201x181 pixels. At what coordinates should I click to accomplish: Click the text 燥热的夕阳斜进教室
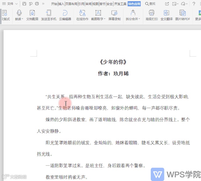(x=65, y=120)
